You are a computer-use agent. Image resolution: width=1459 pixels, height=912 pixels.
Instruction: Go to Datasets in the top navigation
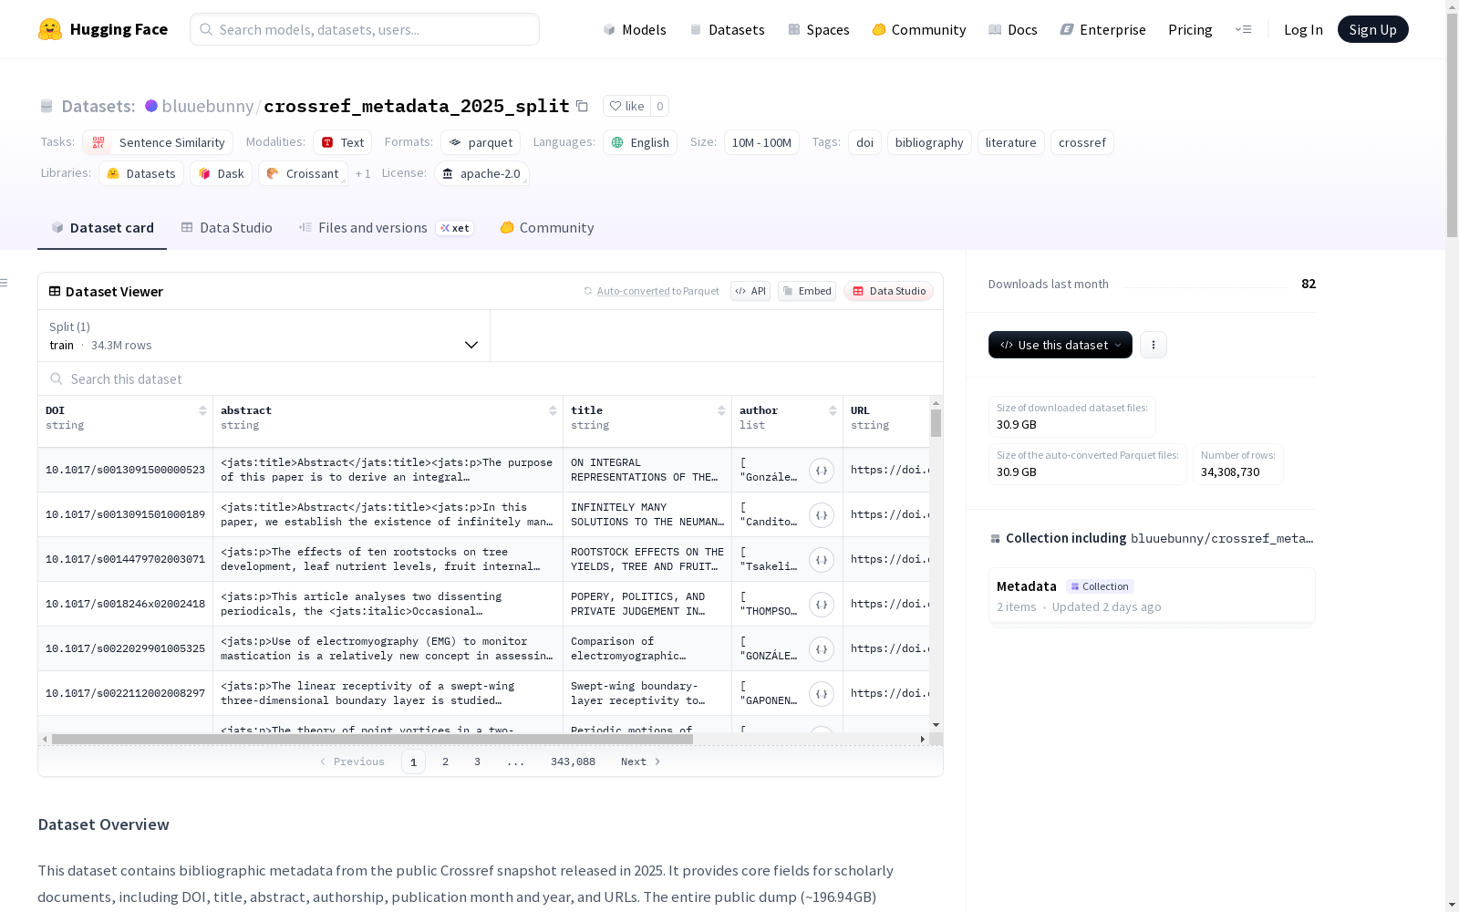[727, 29]
